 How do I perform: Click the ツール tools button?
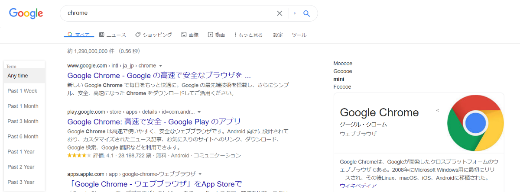(299, 35)
